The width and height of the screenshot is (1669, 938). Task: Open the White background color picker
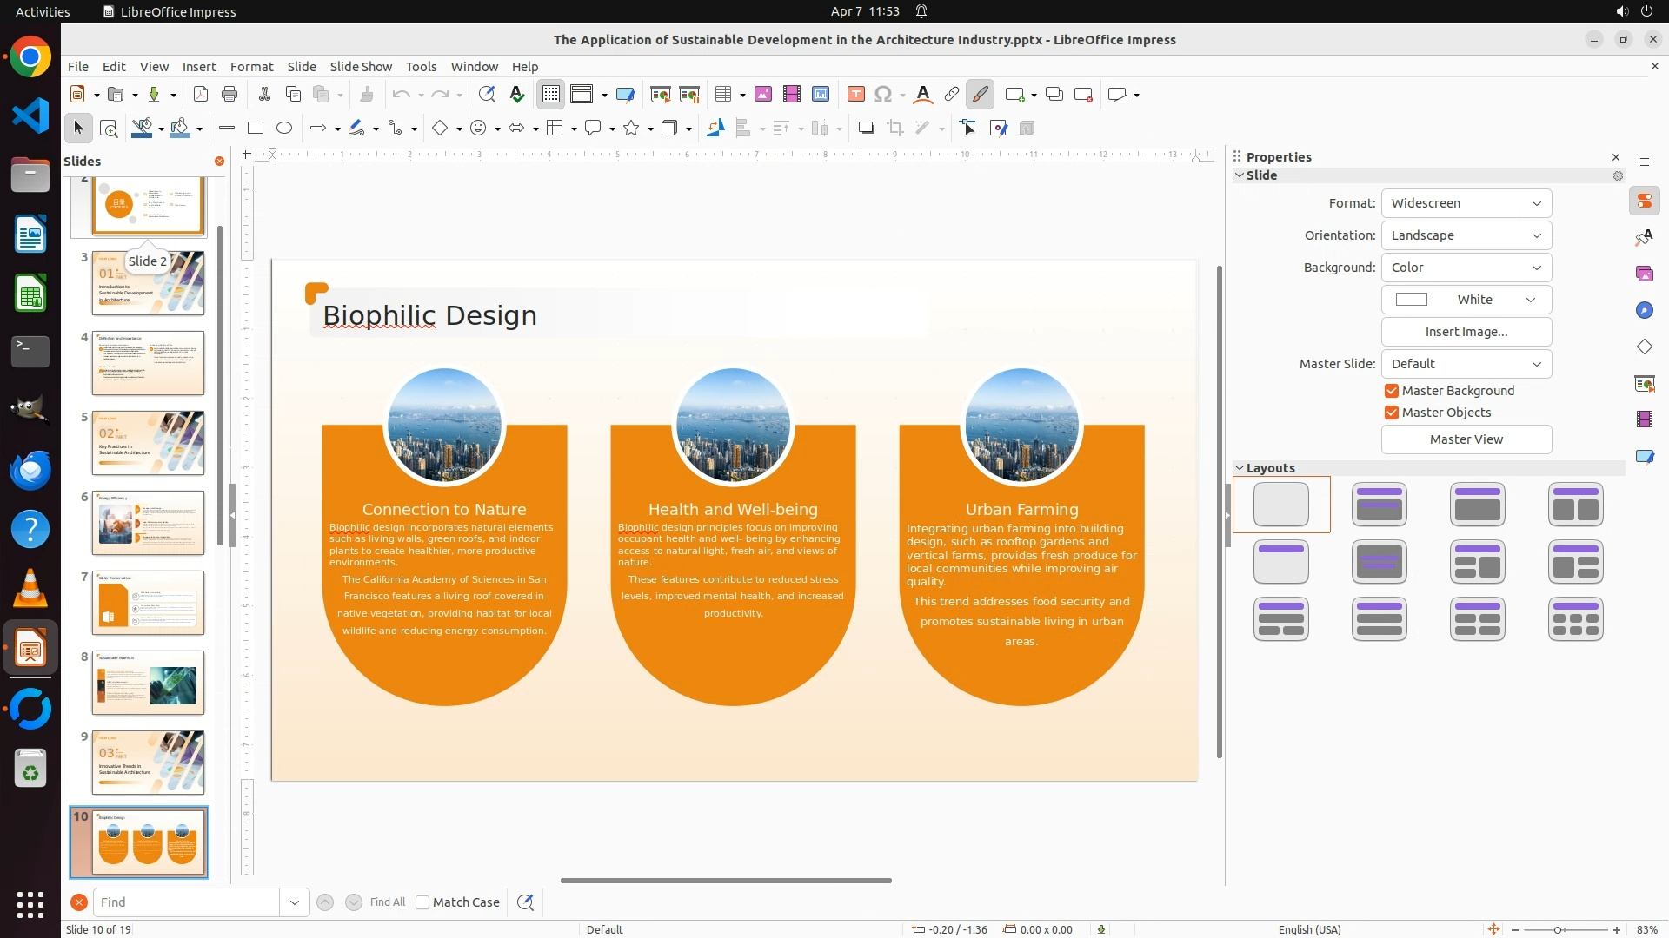pos(1466,300)
